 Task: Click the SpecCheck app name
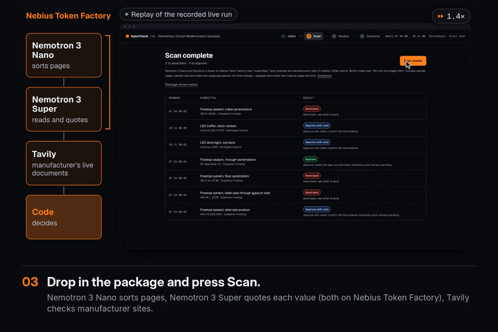[x=140, y=36]
